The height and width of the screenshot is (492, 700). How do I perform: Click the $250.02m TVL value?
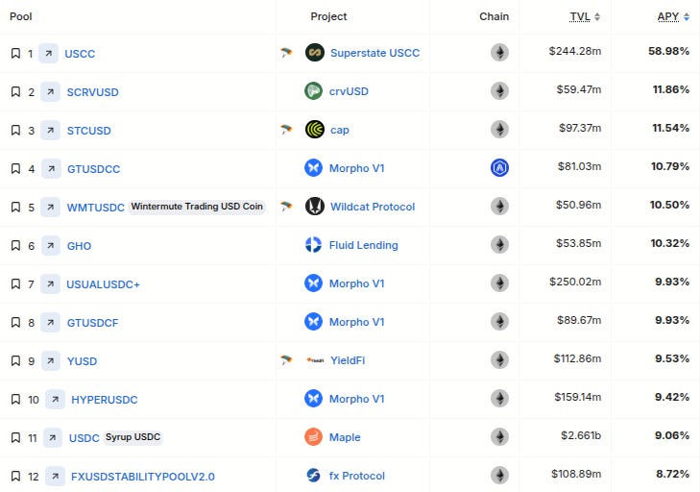coord(575,282)
